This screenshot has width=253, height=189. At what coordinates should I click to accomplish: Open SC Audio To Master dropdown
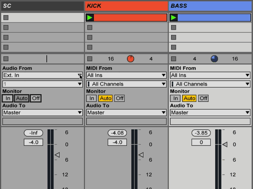coord(42,113)
